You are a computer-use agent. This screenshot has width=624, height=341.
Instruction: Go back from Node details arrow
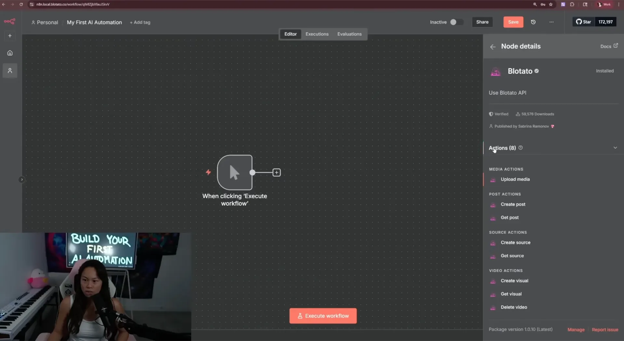[x=493, y=47]
